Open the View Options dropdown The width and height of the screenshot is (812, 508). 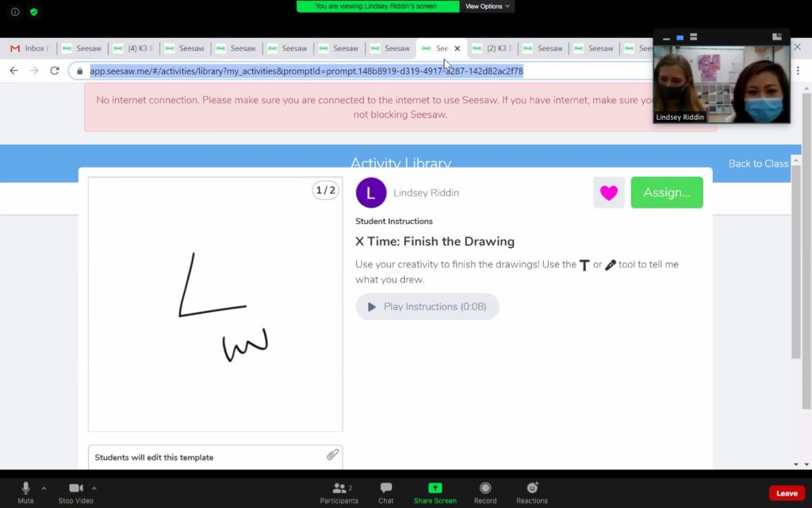pyautogui.click(x=487, y=6)
